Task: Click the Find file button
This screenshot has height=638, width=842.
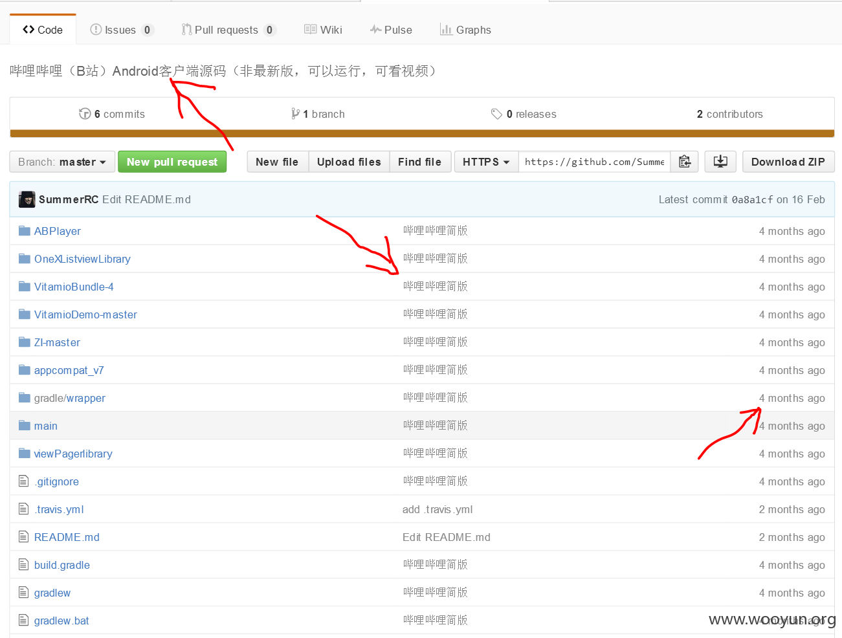Action: [419, 162]
